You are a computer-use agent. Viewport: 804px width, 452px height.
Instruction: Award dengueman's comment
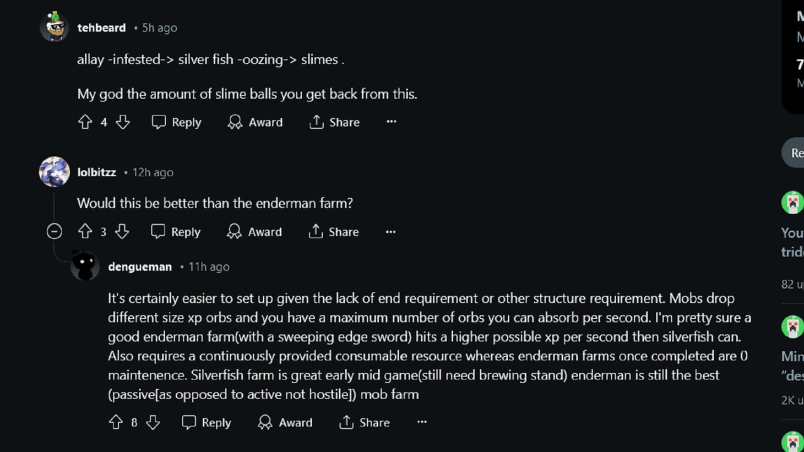click(285, 422)
